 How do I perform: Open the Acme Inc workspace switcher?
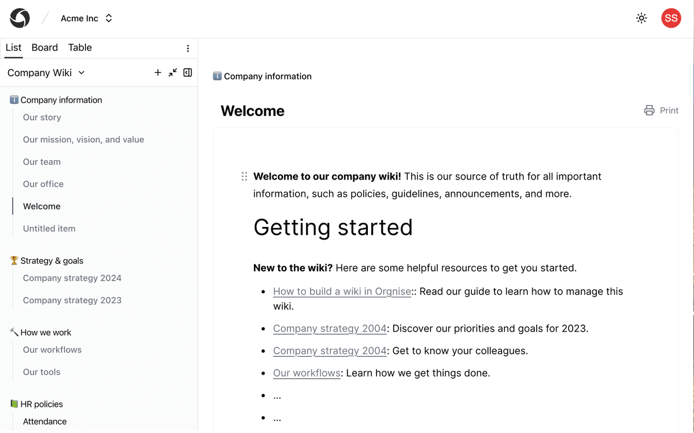(x=87, y=18)
